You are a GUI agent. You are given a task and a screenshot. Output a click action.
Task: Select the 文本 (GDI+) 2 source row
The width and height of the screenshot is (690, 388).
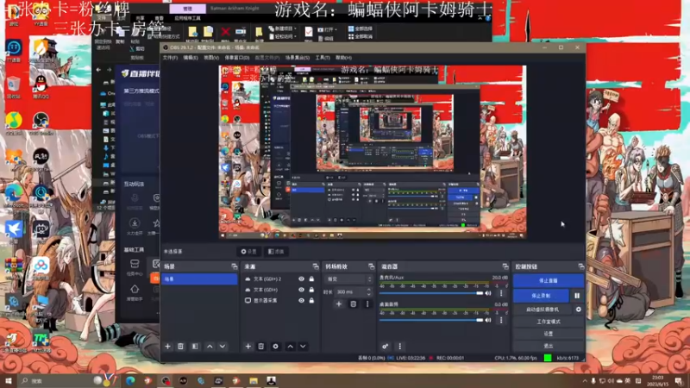[x=279, y=278]
